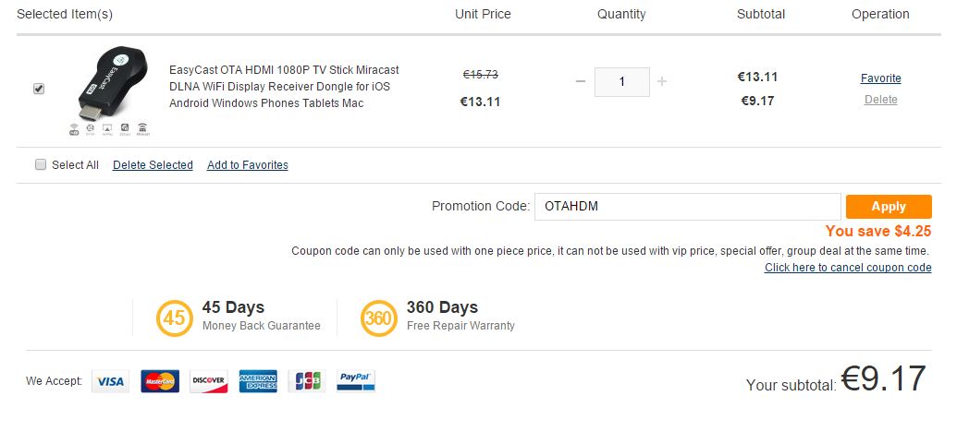This screenshot has height=432, width=957.
Task: Click the American Express card icon
Action: click(x=258, y=381)
